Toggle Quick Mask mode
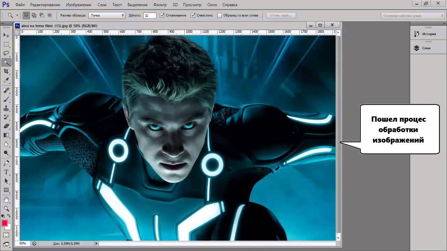Screen dimensions: 447x251 [6, 235]
